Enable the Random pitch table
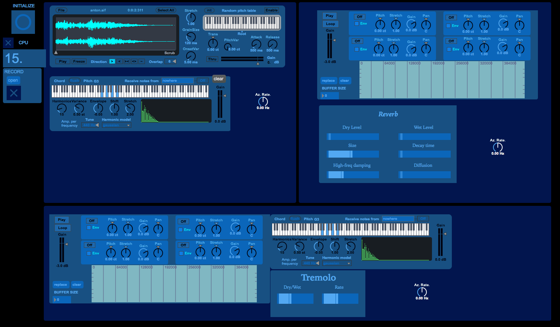560x327 pixels. point(271,10)
